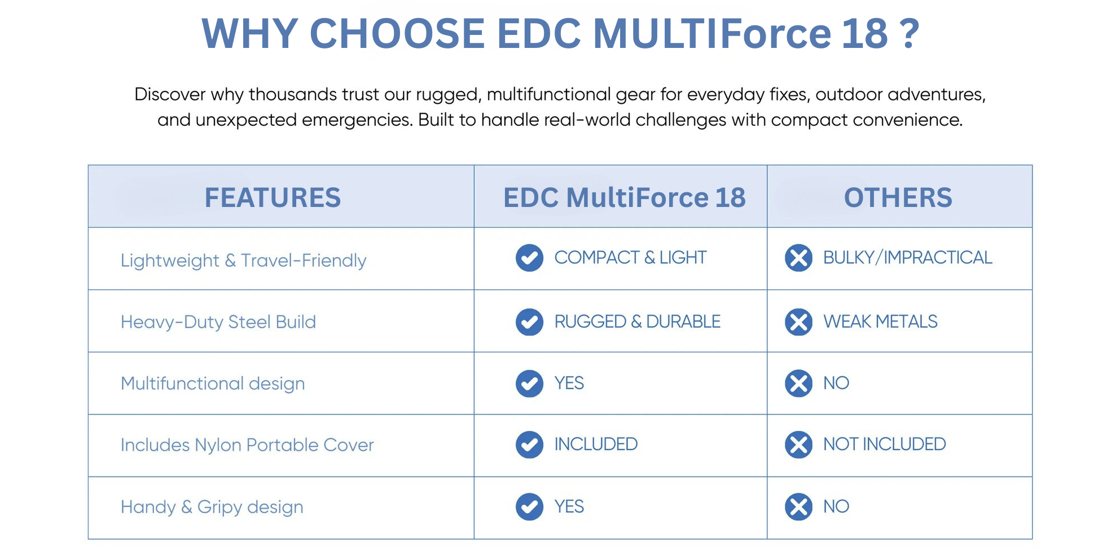
Task: Click the checkmark icon beside COMPACT & LIGHT
Action: [529, 258]
